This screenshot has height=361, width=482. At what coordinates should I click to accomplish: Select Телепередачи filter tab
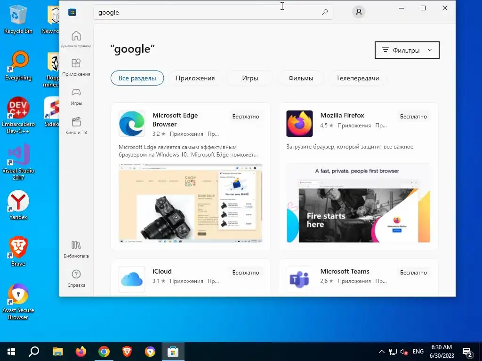pos(358,78)
